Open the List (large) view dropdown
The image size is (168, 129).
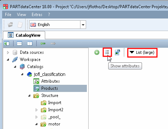click(x=142, y=52)
